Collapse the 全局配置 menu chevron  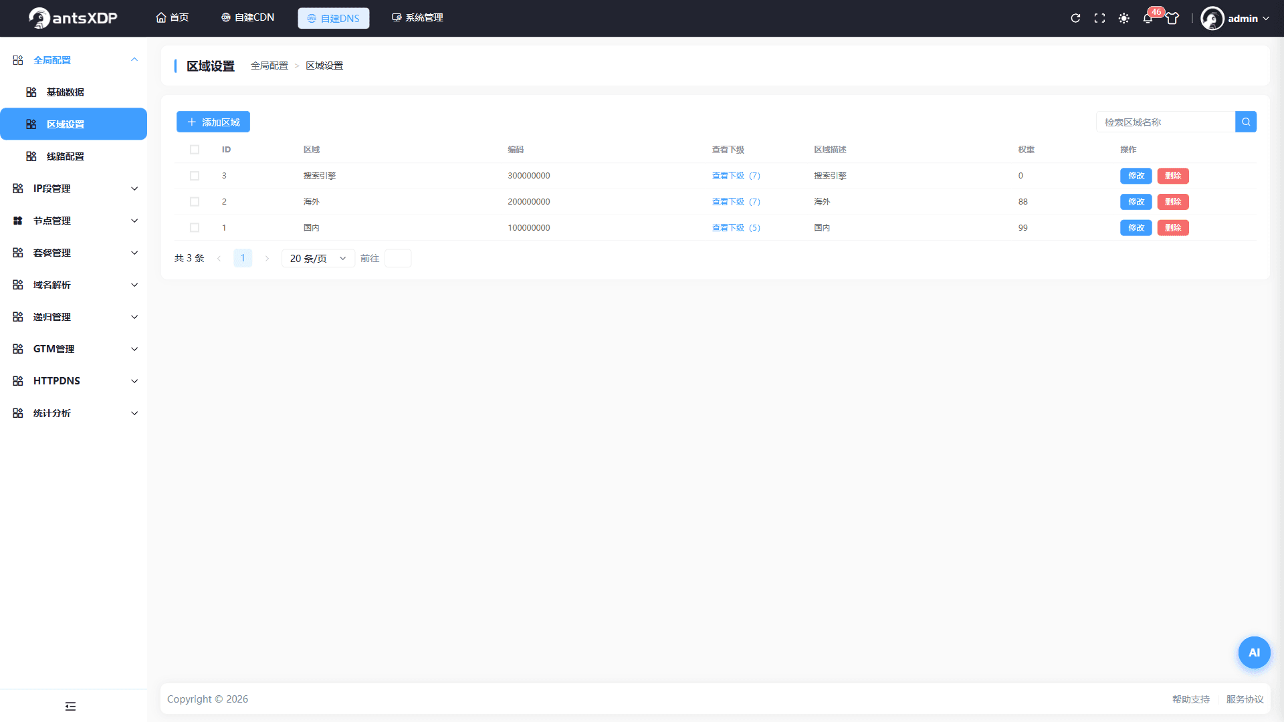(x=134, y=60)
